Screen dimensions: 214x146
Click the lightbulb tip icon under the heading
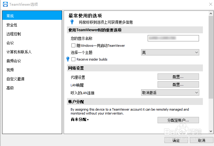click(72, 22)
